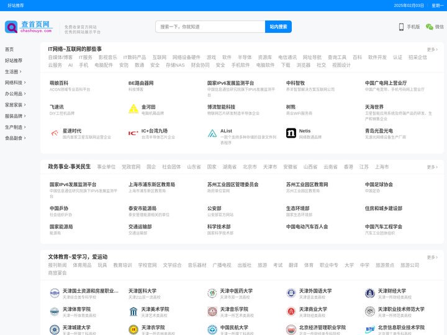Open the 苏州工业园区管理委员会 link

pyautogui.click(x=233, y=185)
